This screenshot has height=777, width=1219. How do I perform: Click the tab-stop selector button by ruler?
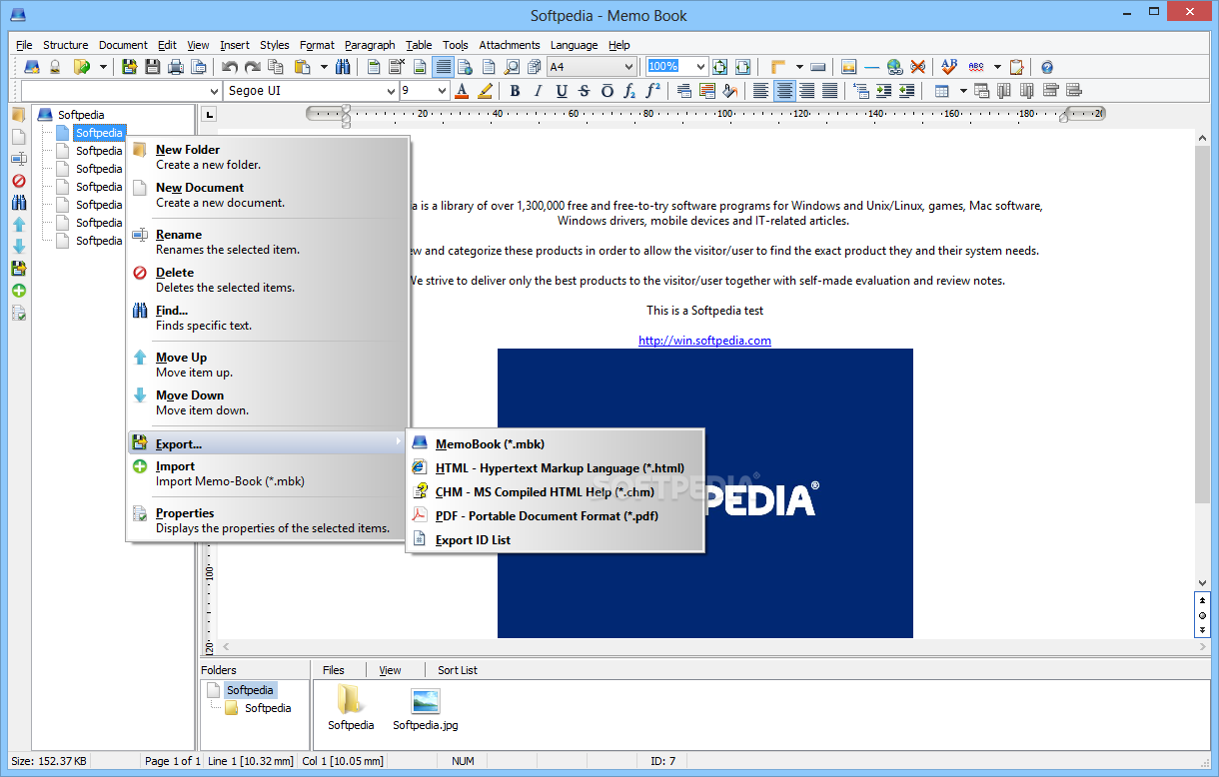tap(210, 114)
